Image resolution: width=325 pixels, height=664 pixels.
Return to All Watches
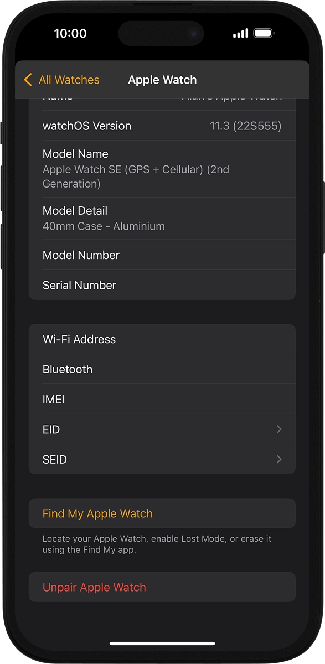[x=61, y=80]
